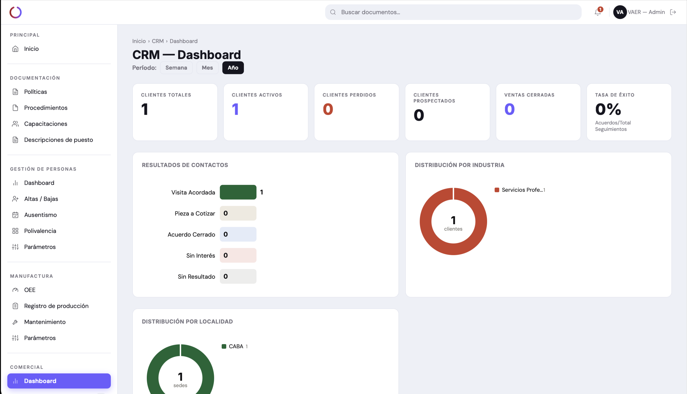Click the Altas / Bajas user-plus icon
This screenshot has width=687, height=394.
coord(15,199)
